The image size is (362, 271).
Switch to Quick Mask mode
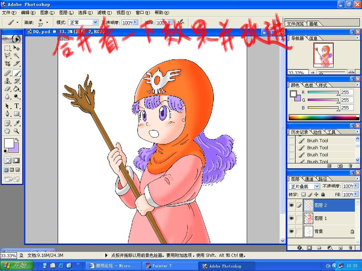pos(16,161)
